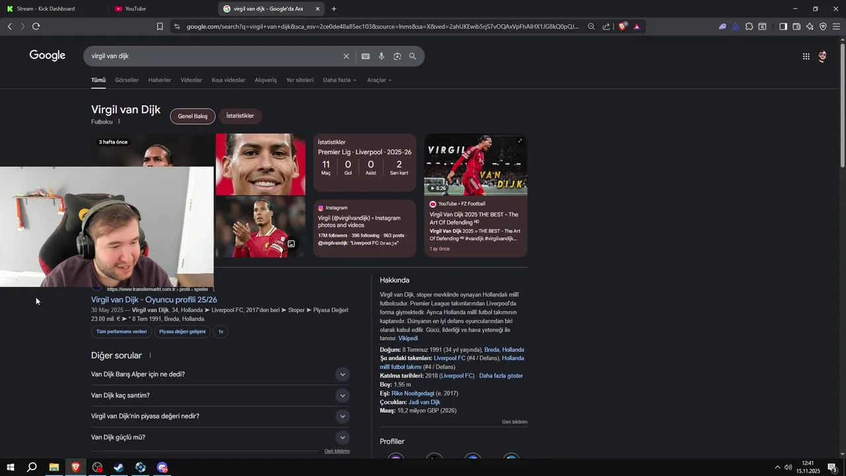Image resolution: width=846 pixels, height=476 pixels.
Task: Open the Google apps grid
Action: [806, 56]
